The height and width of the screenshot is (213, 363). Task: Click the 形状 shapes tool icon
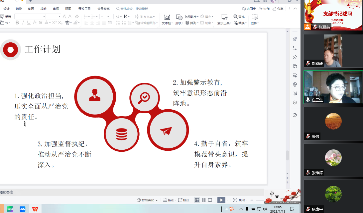[179, 17]
